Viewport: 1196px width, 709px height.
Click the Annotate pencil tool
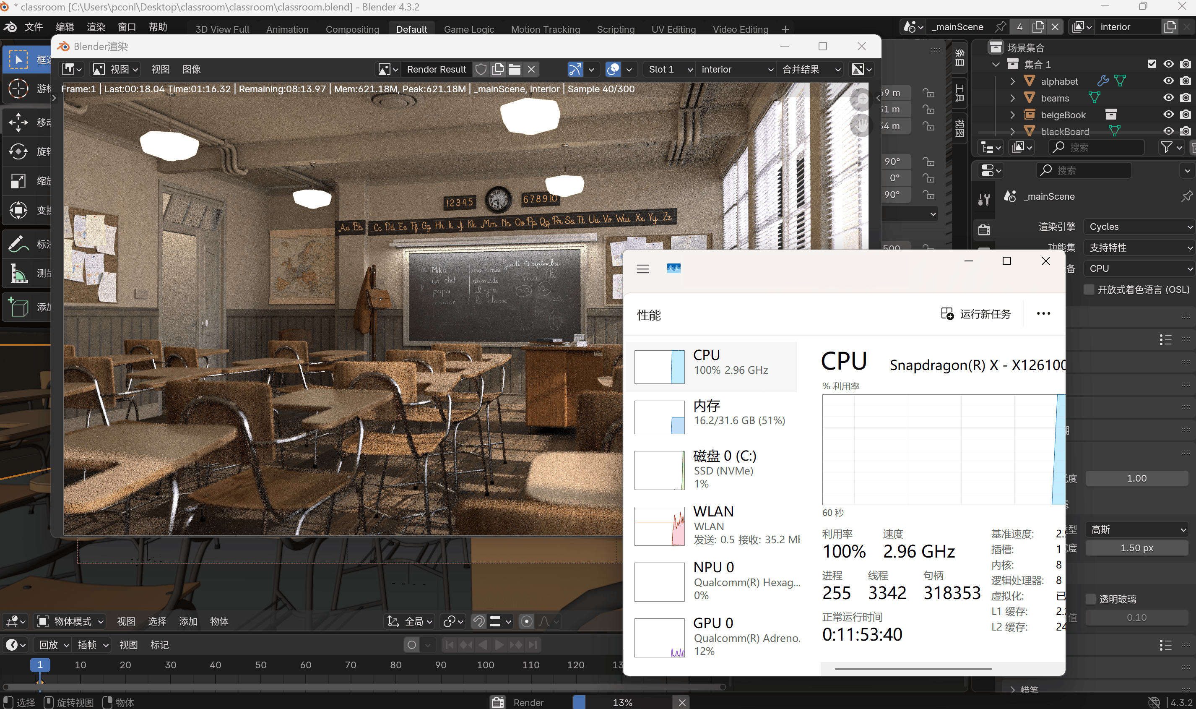[18, 244]
